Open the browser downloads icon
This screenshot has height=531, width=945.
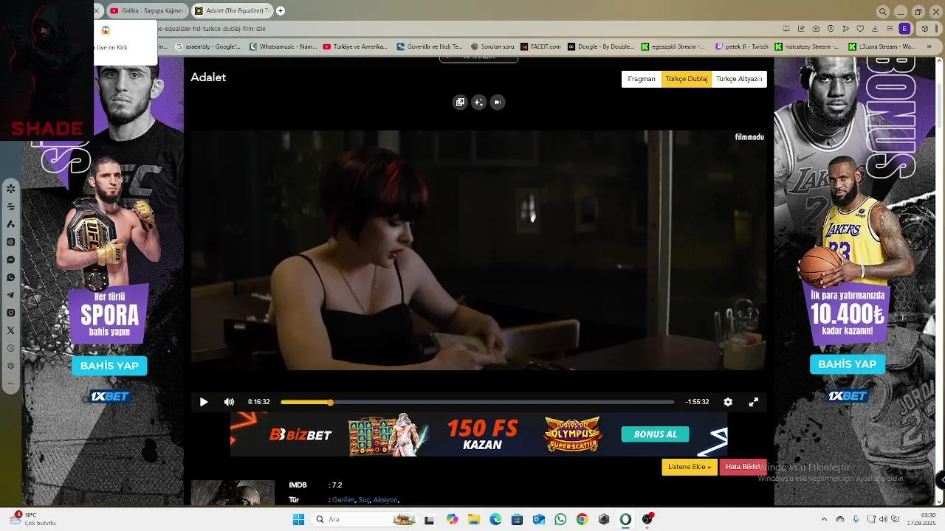coord(875,29)
